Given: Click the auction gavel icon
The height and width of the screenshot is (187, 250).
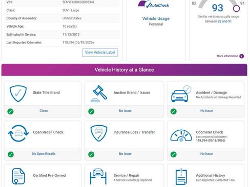Looking at the screenshot, I should pos(99,93).
